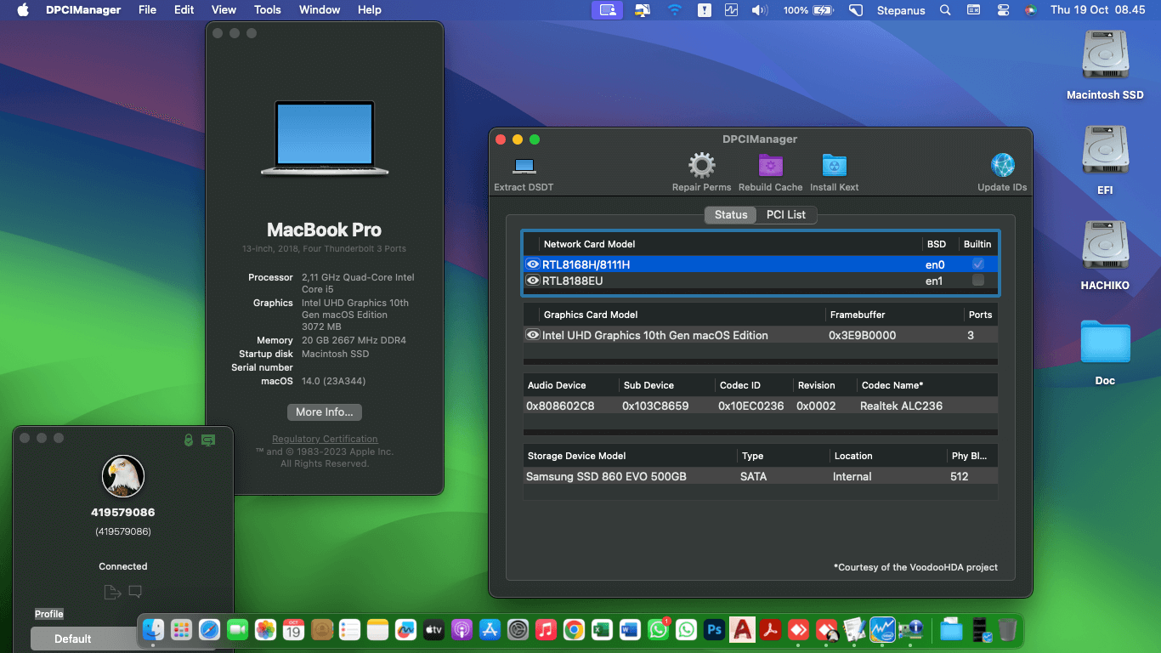Launch Apple TV from the Dock
This screenshot has height=653, width=1161.
(x=433, y=630)
